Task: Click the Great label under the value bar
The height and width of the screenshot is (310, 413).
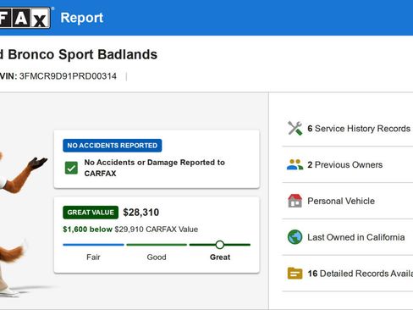Action: tap(220, 257)
